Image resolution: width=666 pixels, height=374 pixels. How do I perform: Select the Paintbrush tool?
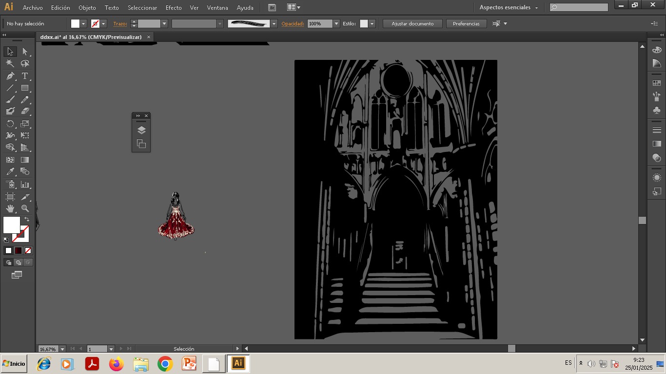click(x=10, y=100)
